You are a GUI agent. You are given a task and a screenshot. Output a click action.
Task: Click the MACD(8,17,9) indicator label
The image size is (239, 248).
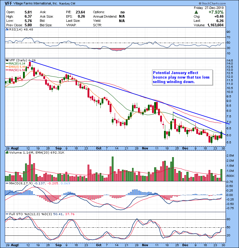pos(21,183)
